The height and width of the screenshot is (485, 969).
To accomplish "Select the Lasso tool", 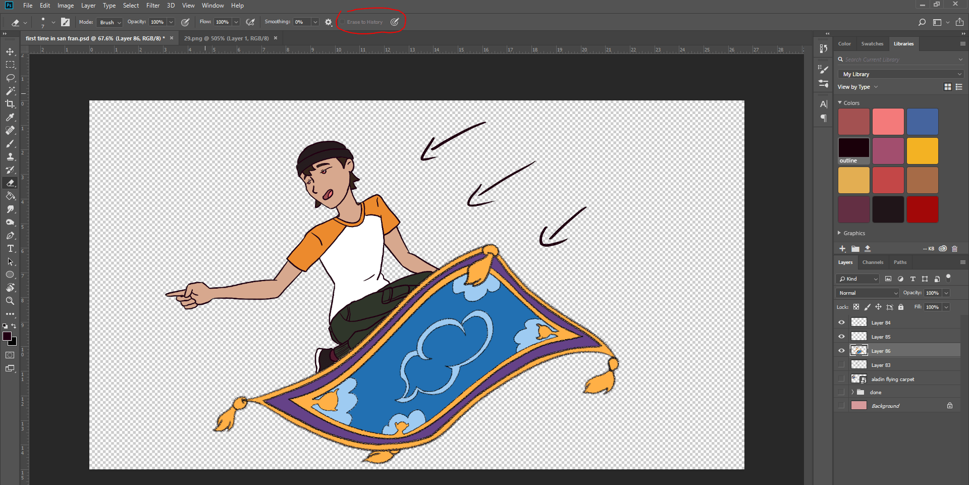I will coord(11,78).
